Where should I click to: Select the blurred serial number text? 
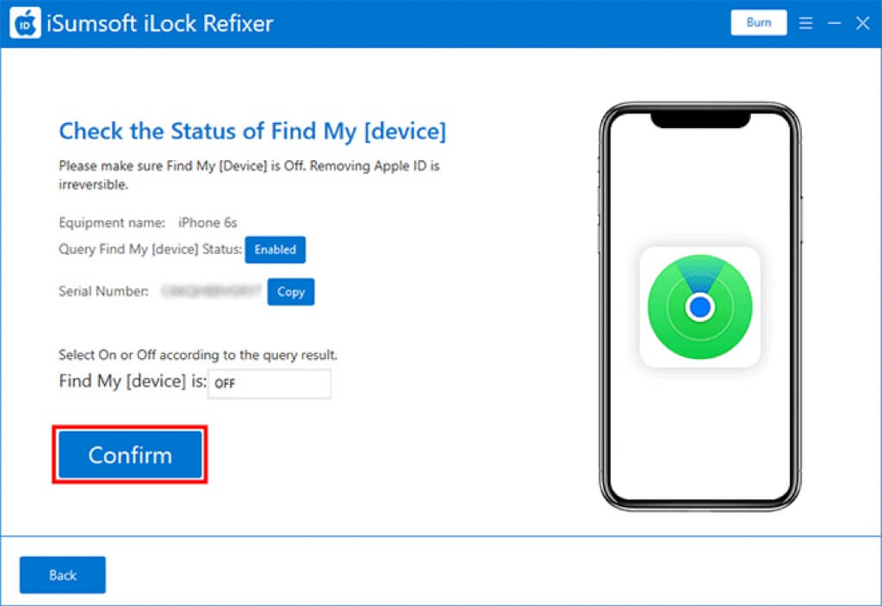211,291
